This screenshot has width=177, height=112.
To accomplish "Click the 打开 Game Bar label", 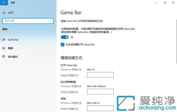I will (69, 65).
